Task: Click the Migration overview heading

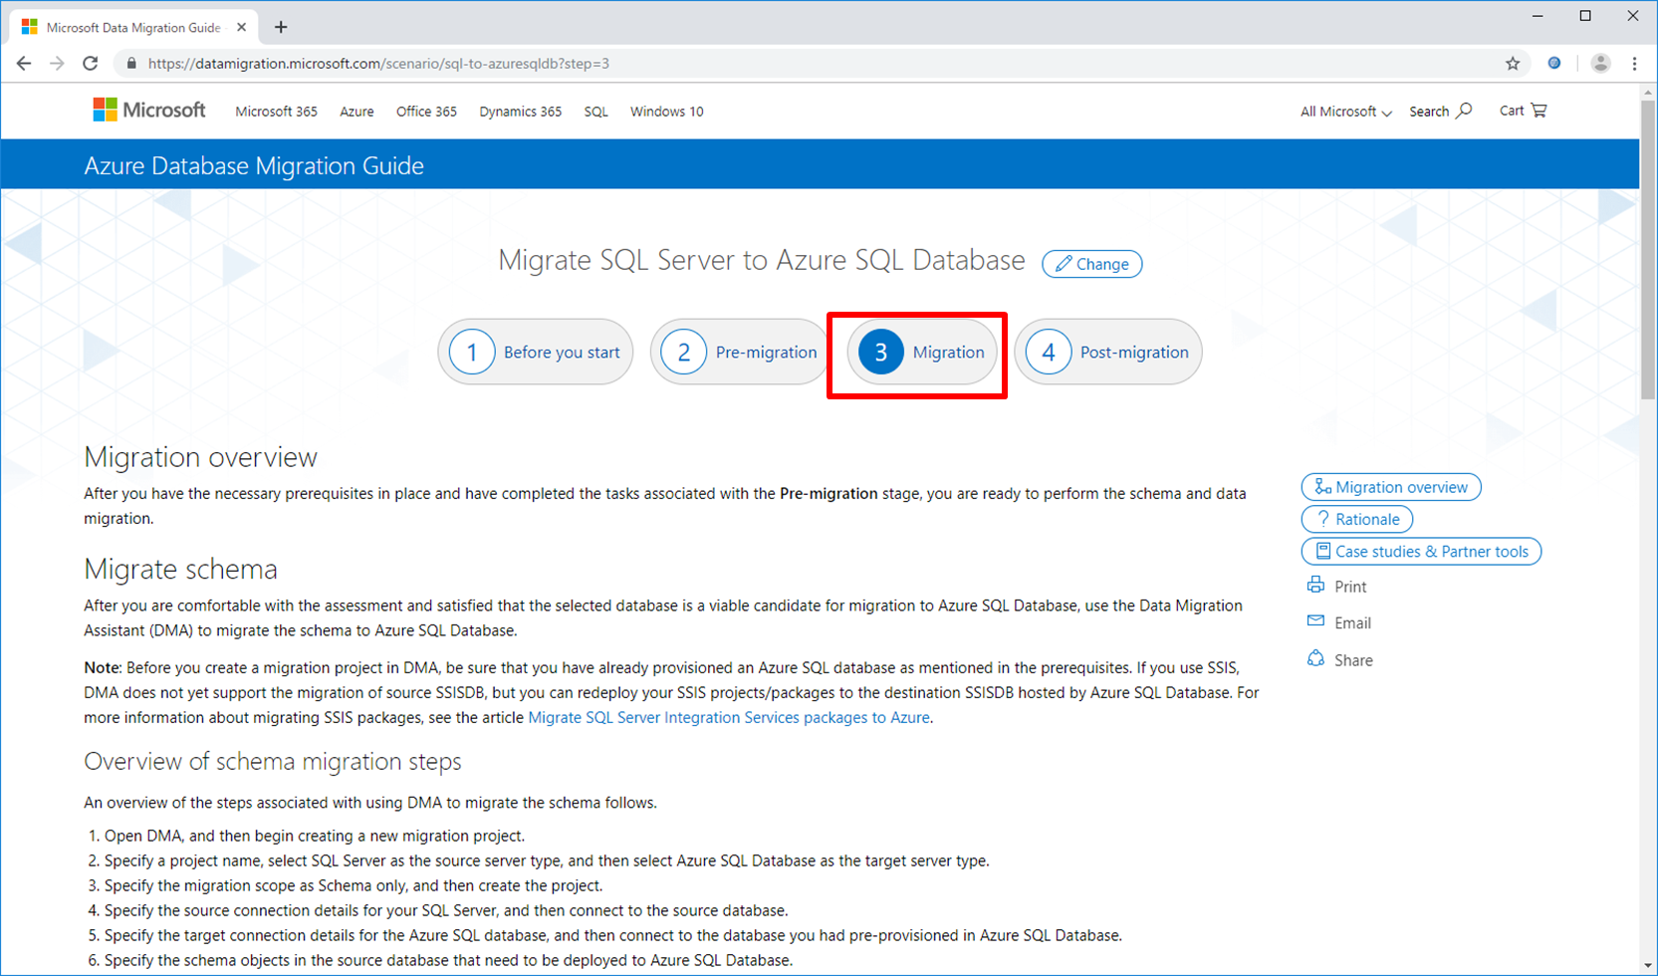Action: coord(200,456)
